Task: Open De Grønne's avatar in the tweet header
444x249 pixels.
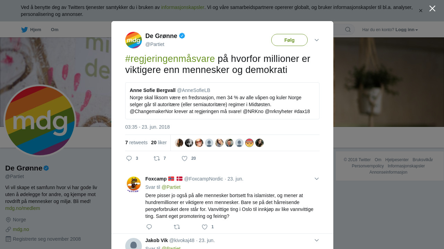Action: 134,40
